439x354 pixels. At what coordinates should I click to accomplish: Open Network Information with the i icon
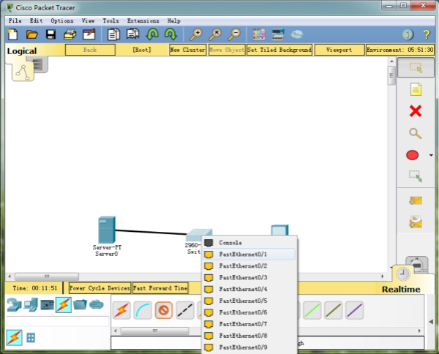click(x=408, y=34)
